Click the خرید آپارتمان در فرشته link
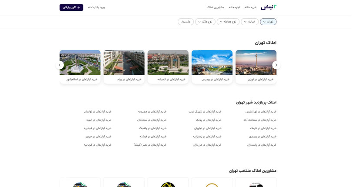 click(x=153, y=137)
